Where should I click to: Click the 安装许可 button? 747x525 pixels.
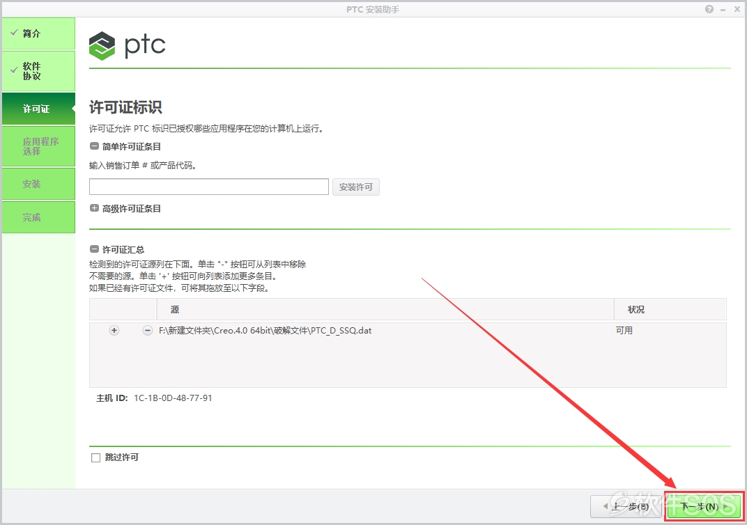pyautogui.click(x=356, y=187)
